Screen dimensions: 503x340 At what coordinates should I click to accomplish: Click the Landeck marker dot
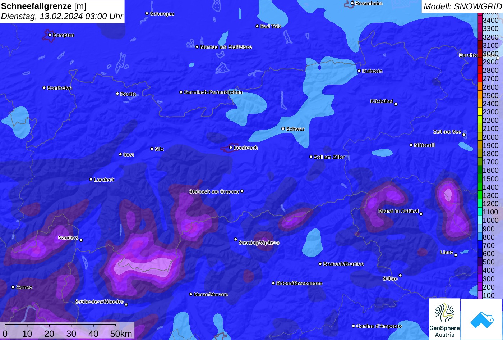(x=91, y=179)
